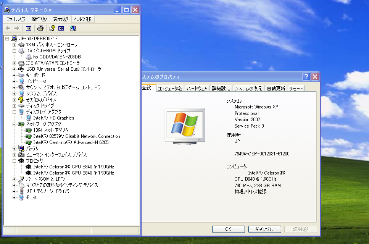Maximize the デバイス マネージャ window

(126, 10)
